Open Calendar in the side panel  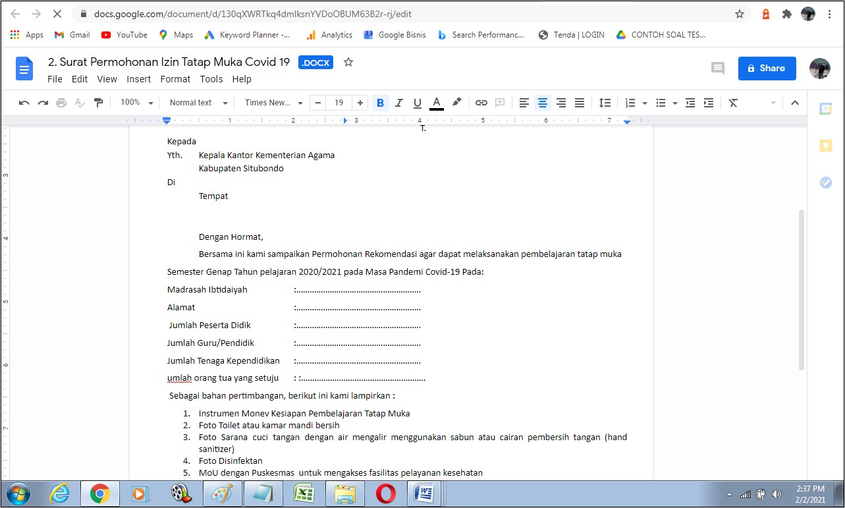(825, 109)
